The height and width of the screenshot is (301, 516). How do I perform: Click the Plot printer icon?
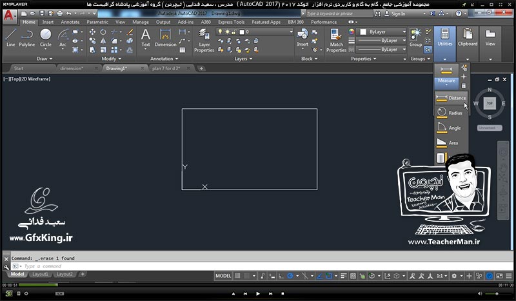tap(59, 14)
